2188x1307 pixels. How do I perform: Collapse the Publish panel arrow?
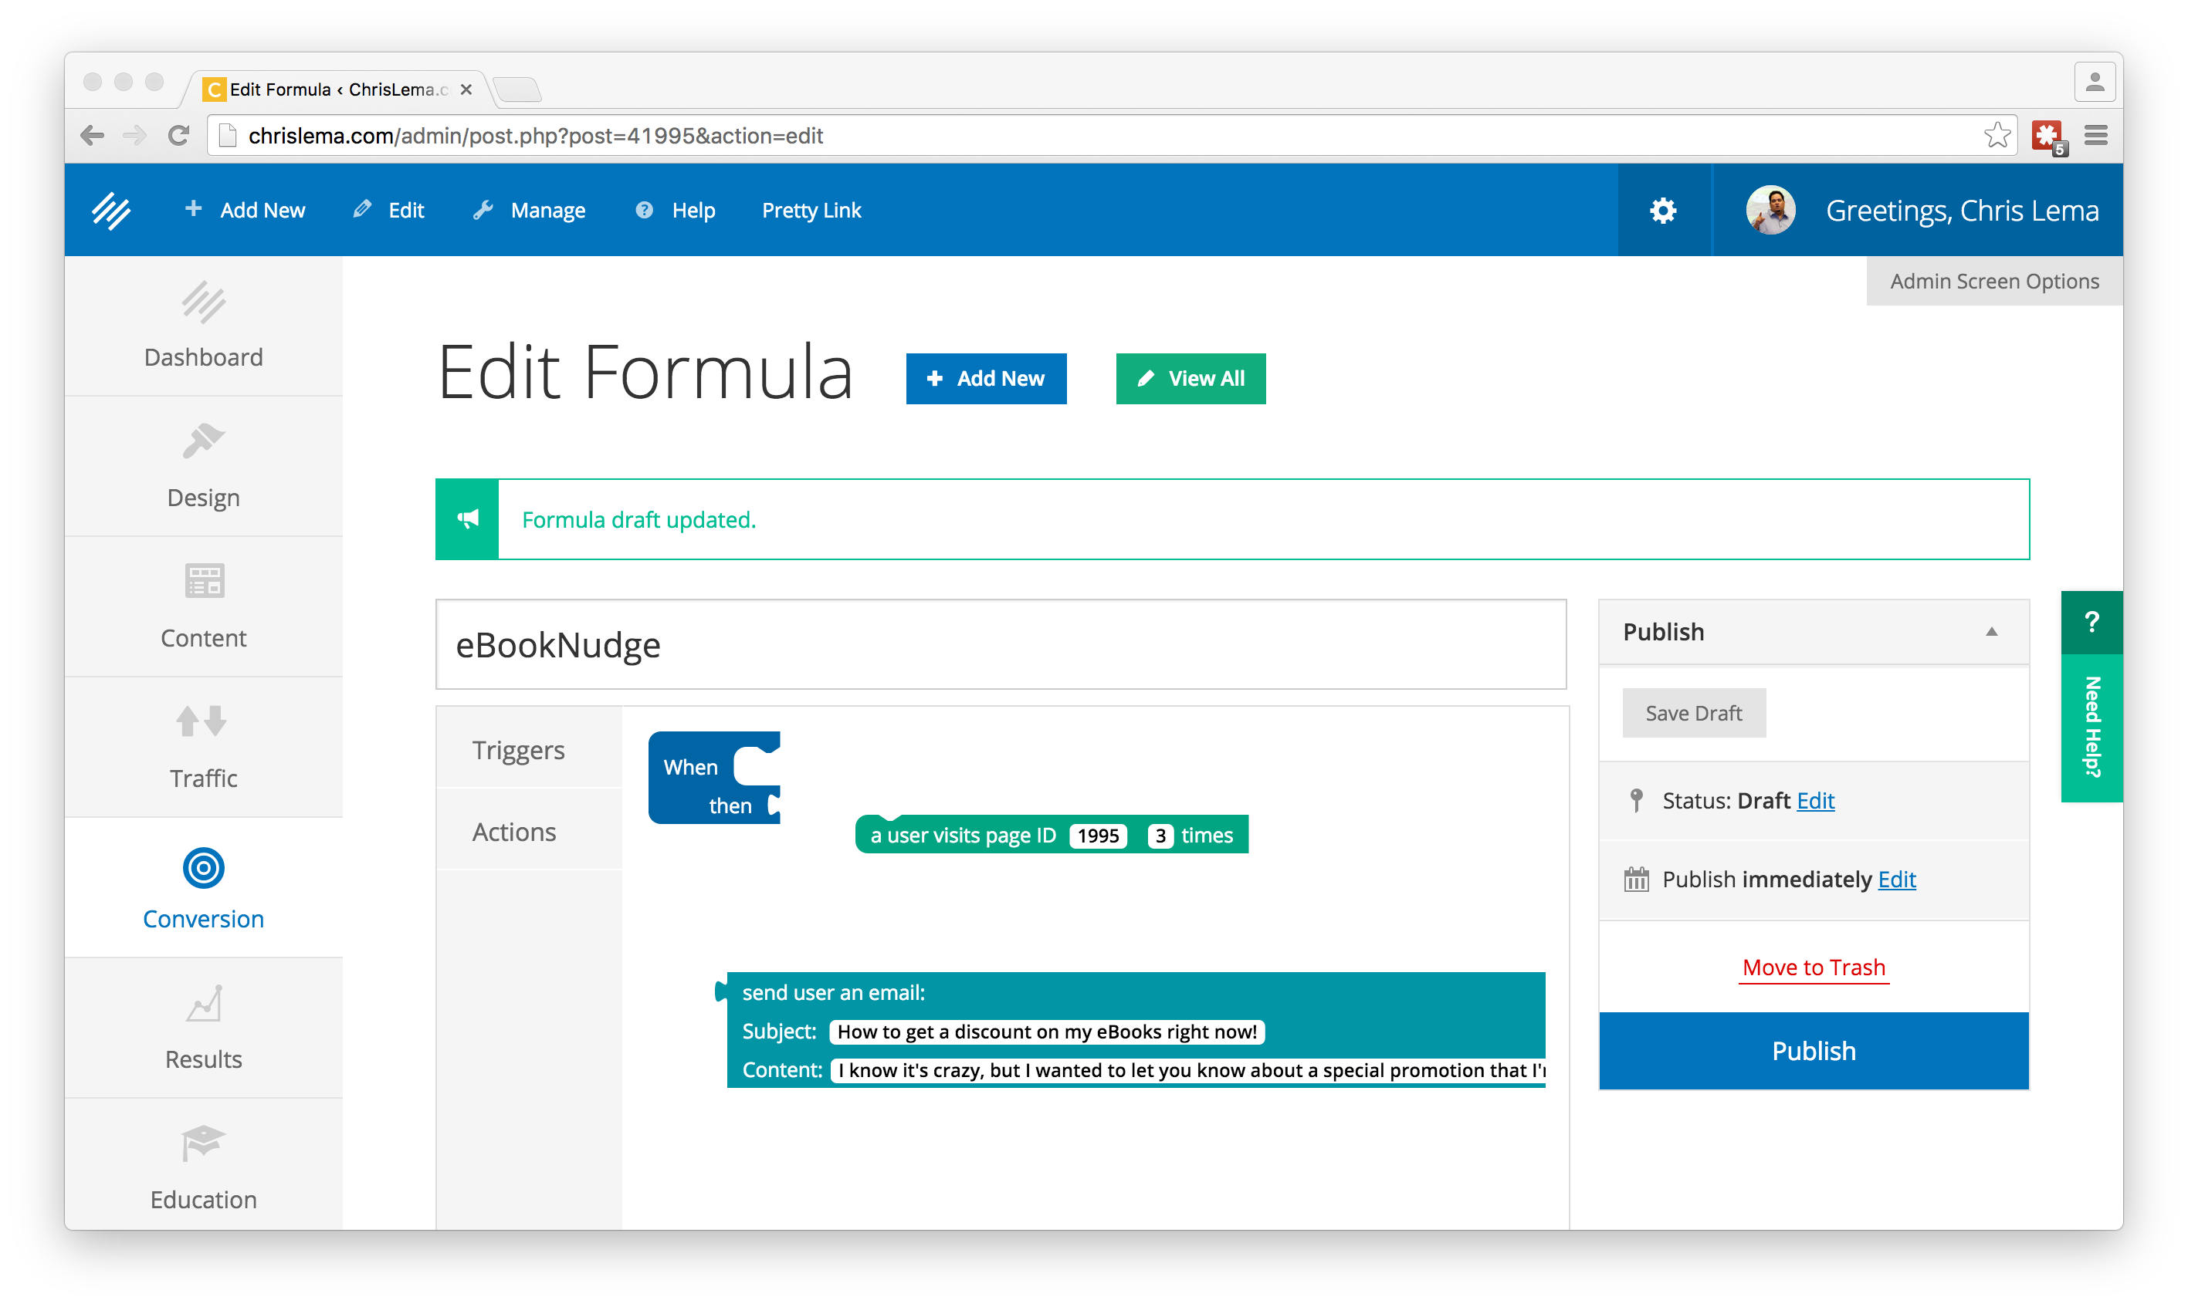click(1991, 631)
